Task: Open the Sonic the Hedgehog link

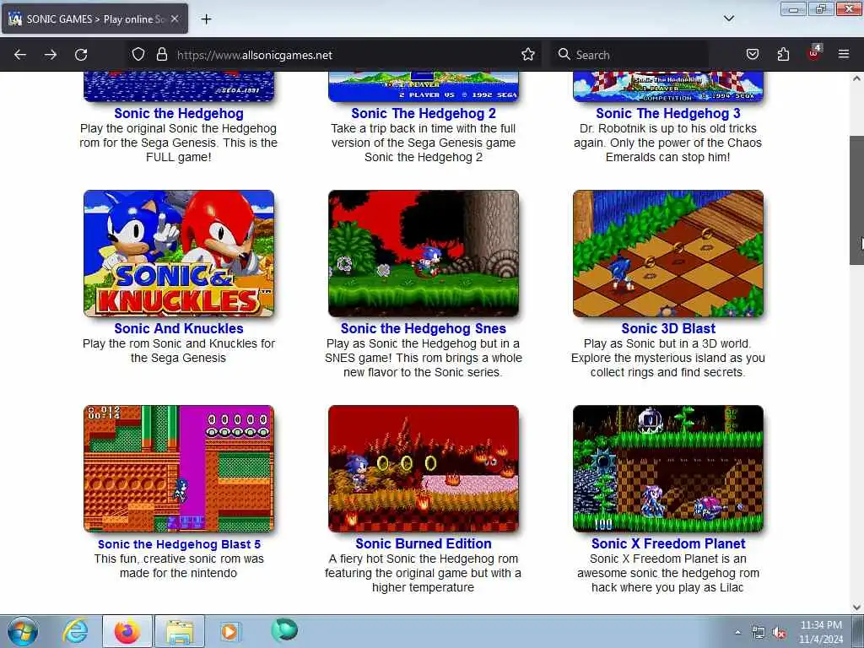Action: tap(179, 114)
